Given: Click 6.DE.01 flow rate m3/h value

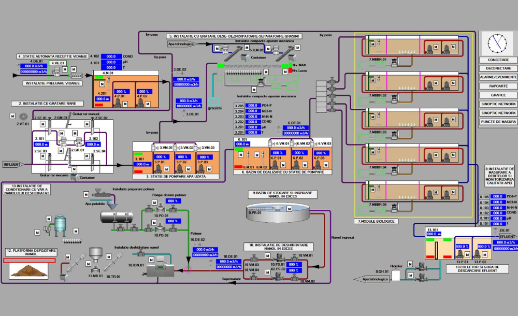Looking at the screenshot, I should coord(296,127).
